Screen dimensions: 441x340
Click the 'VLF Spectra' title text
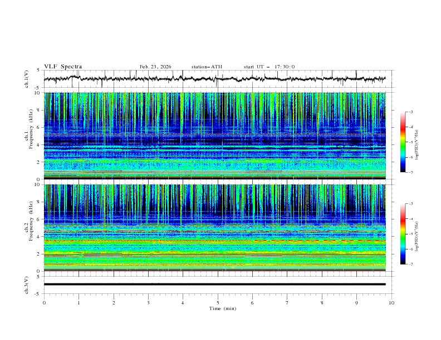[x=63, y=67]
